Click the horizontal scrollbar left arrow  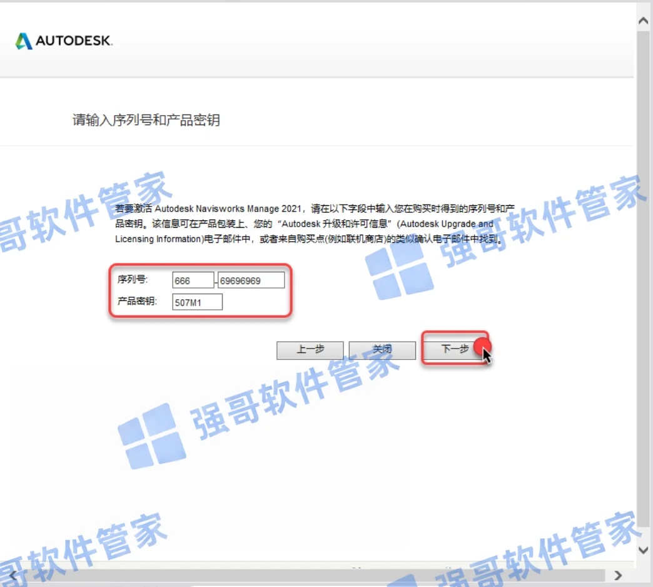13,576
